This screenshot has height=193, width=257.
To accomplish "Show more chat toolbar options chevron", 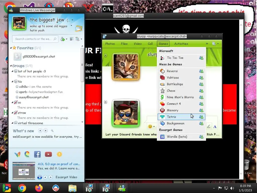I will [x=207, y=44].
